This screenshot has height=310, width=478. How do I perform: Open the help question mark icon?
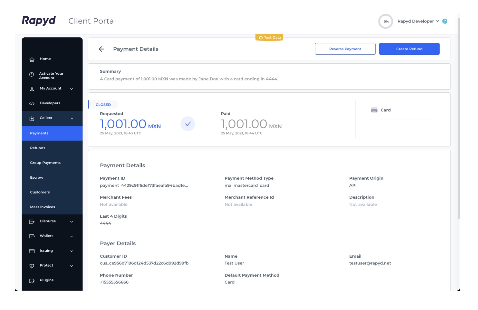click(445, 21)
